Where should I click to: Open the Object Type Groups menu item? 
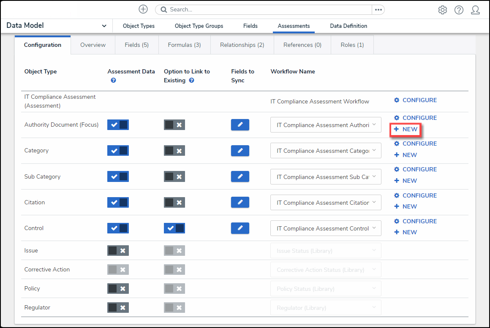click(x=199, y=26)
